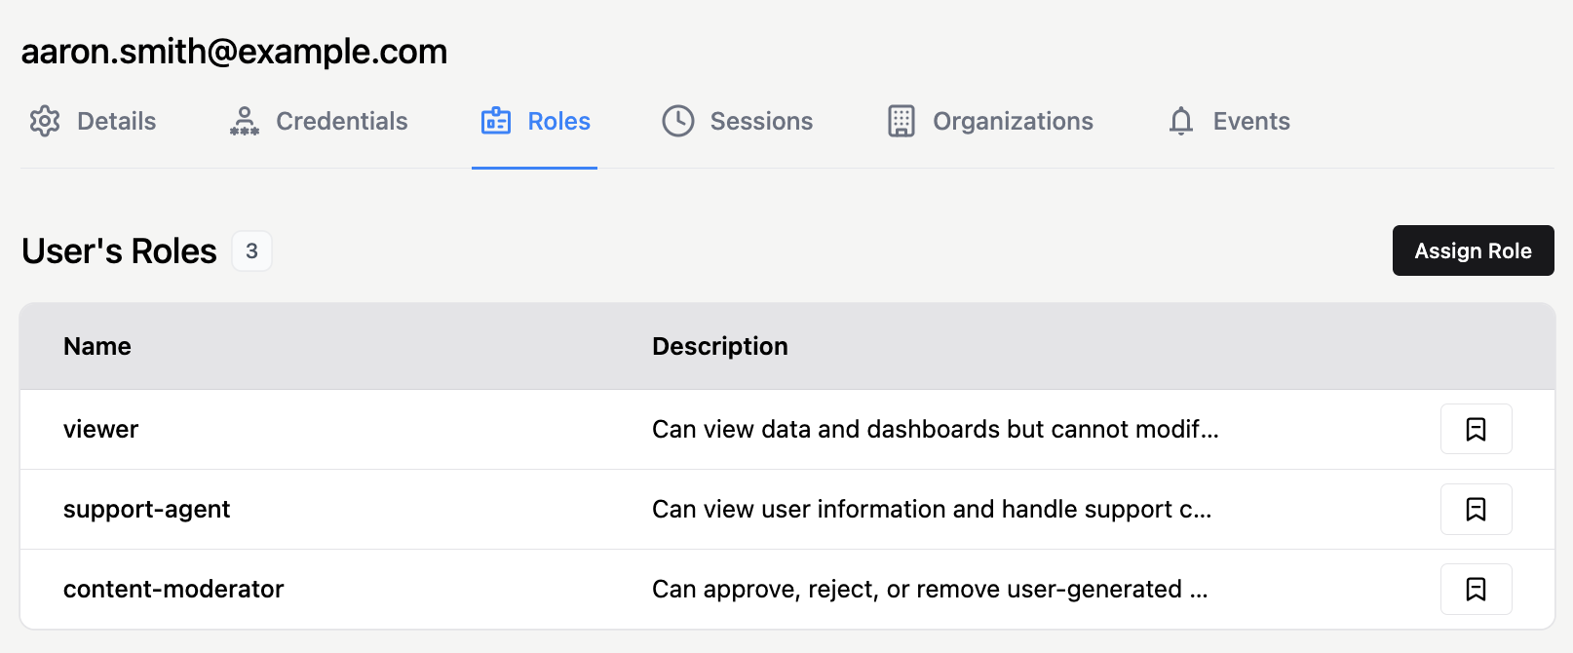1573x653 pixels.
Task: Show the Events tab
Action: (x=1229, y=121)
